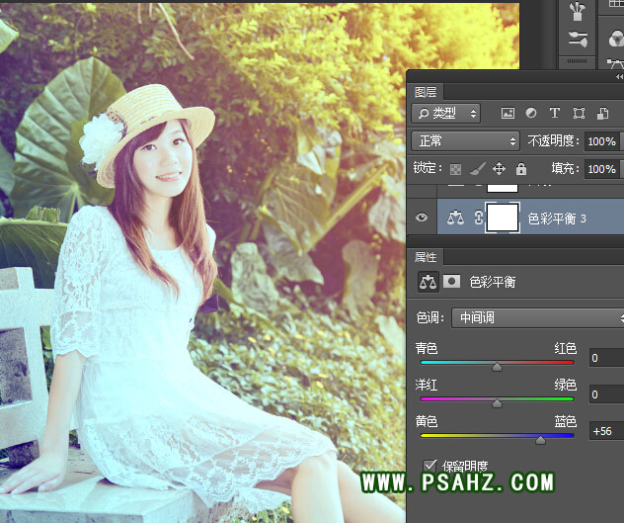The height and width of the screenshot is (523, 624).
Task: Click the type layer filter icon
Action: point(555,114)
